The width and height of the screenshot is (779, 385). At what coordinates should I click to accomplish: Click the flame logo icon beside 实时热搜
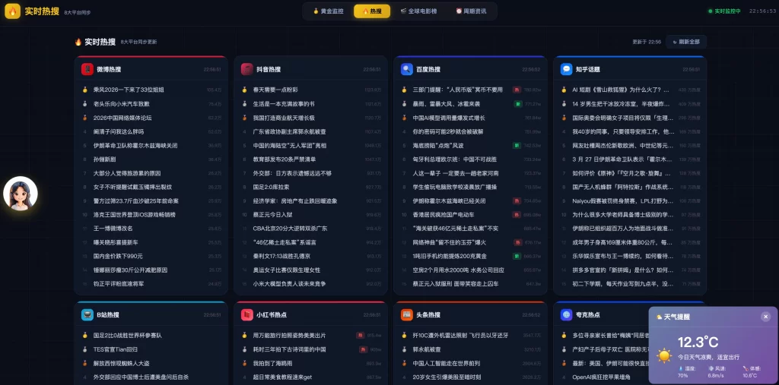click(12, 11)
